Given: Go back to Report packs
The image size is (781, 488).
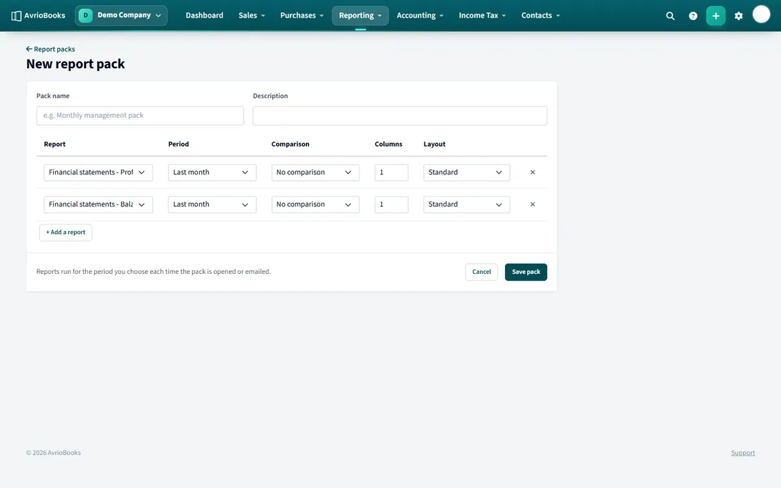Looking at the screenshot, I should click(x=51, y=49).
